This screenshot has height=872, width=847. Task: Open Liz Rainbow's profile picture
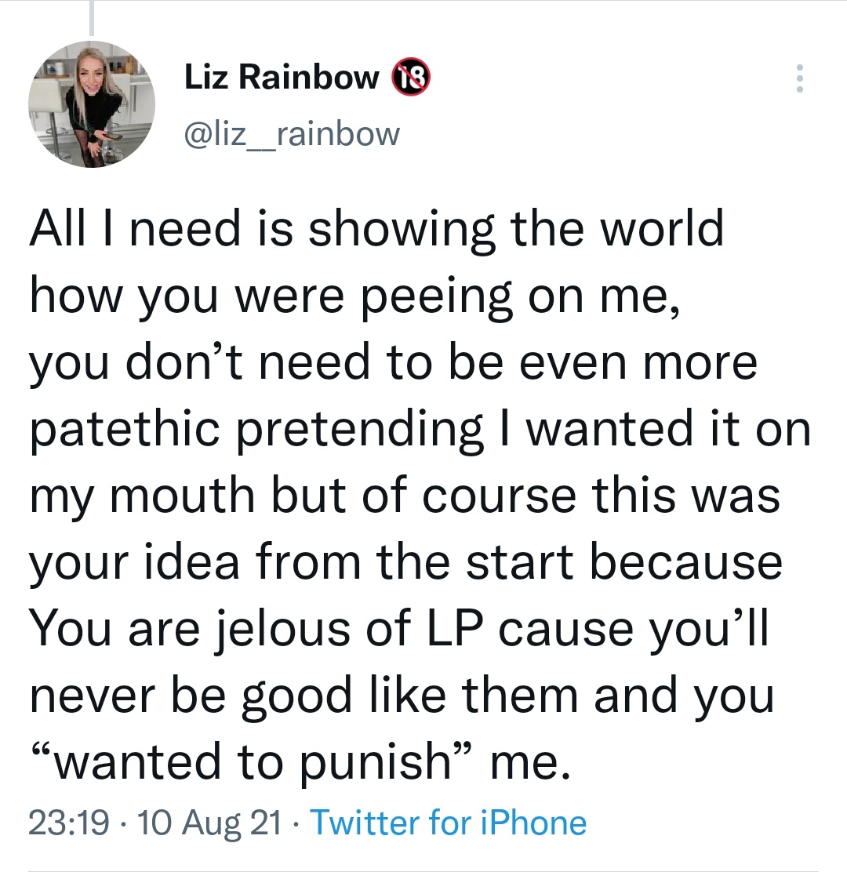92,104
